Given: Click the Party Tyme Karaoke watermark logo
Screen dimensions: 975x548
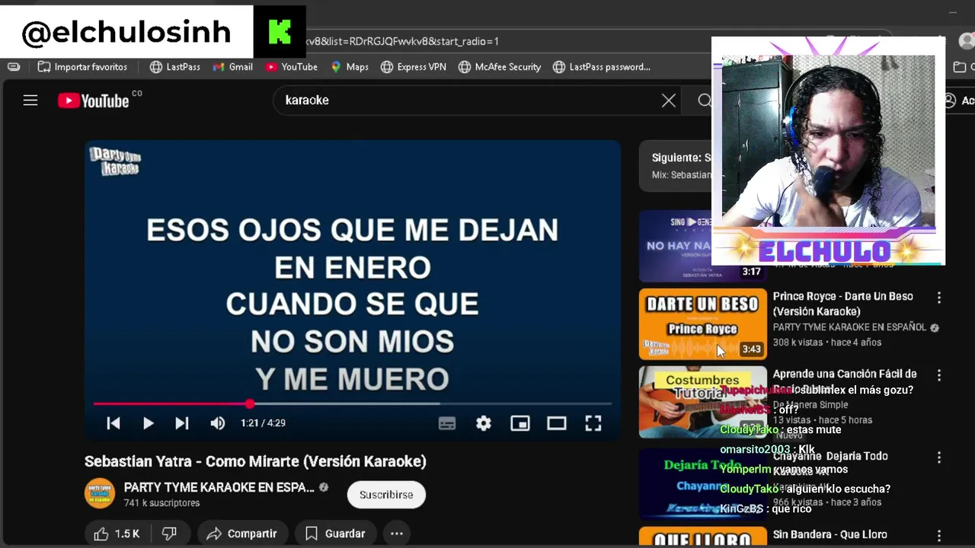Looking at the screenshot, I should click(116, 161).
